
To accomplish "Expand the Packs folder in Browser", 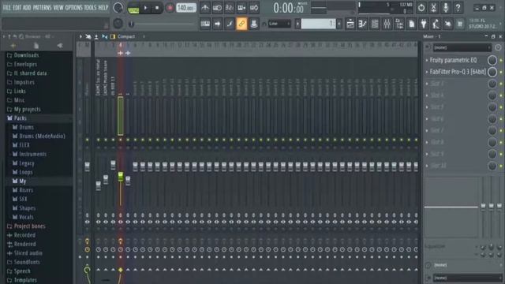I will pos(20,118).
